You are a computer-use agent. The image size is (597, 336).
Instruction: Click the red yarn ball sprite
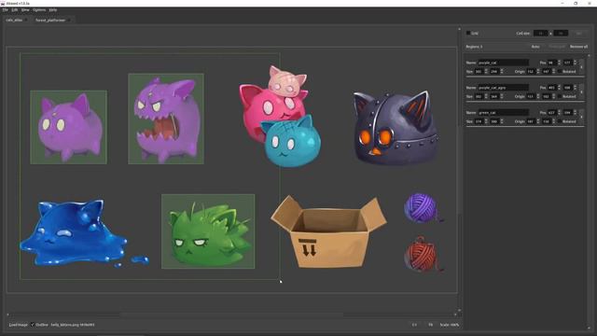[422, 255]
